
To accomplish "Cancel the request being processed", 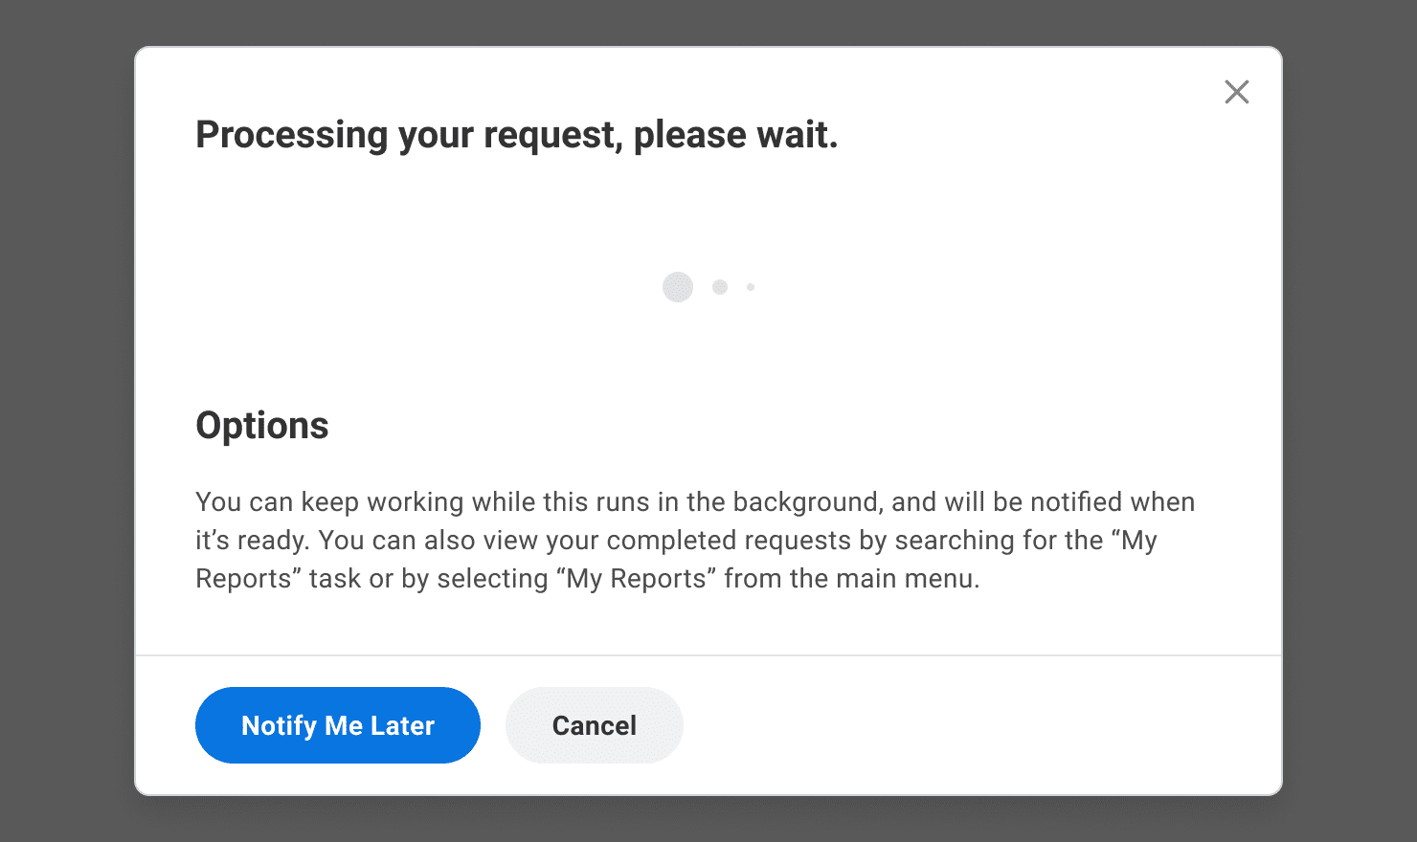I will (594, 725).
